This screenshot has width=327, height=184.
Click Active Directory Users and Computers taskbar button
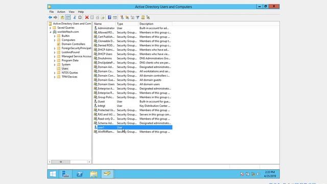pos(107,174)
